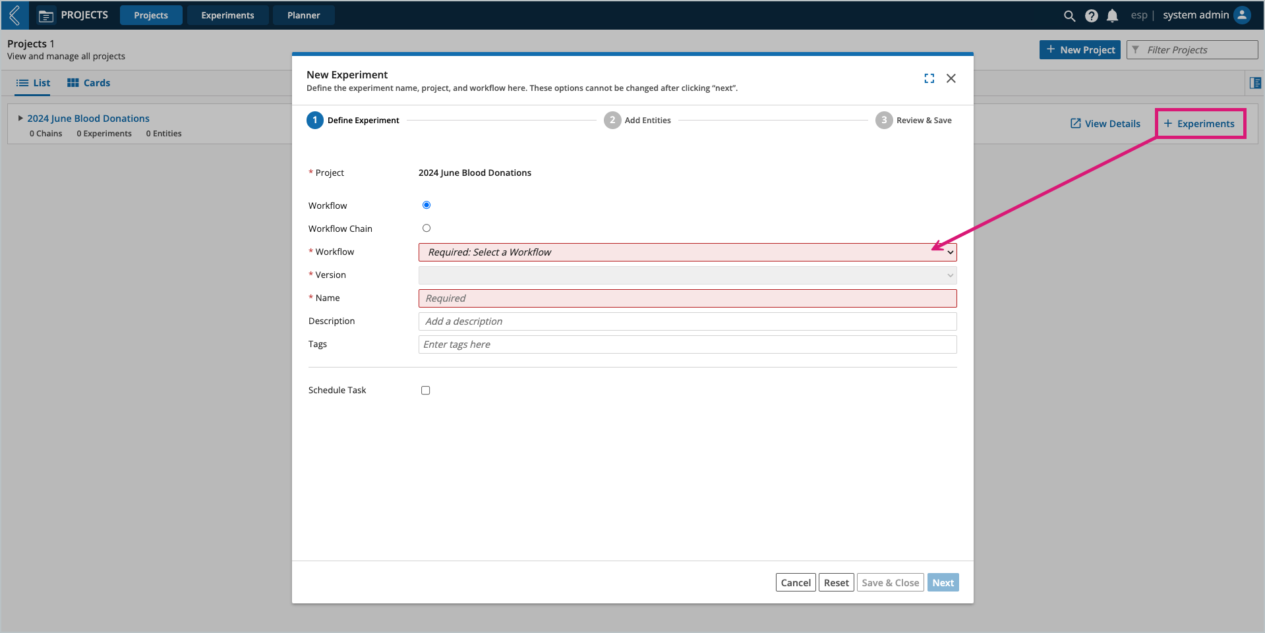Select the Workflow radio button
1265x633 pixels.
pos(427,205)
